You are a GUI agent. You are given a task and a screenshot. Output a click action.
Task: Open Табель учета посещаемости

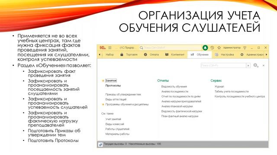[x=232, y=91]
